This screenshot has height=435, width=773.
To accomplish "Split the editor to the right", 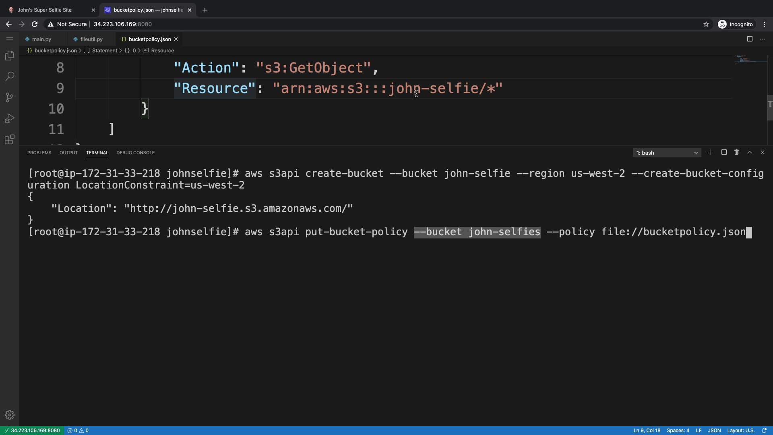I will (750, 39).
